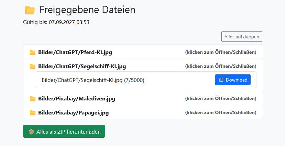
Task: Click open/close hint on Malediven row
Action: click(221, 99)
